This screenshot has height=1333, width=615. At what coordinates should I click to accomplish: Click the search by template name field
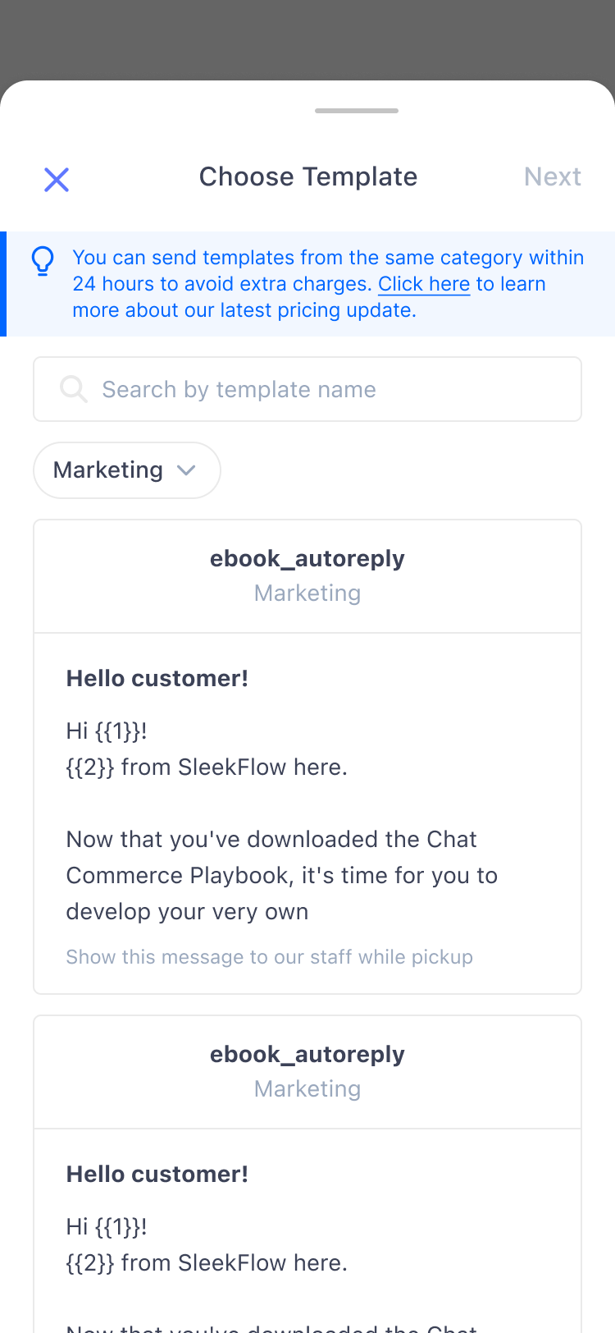tap(307, 389)
